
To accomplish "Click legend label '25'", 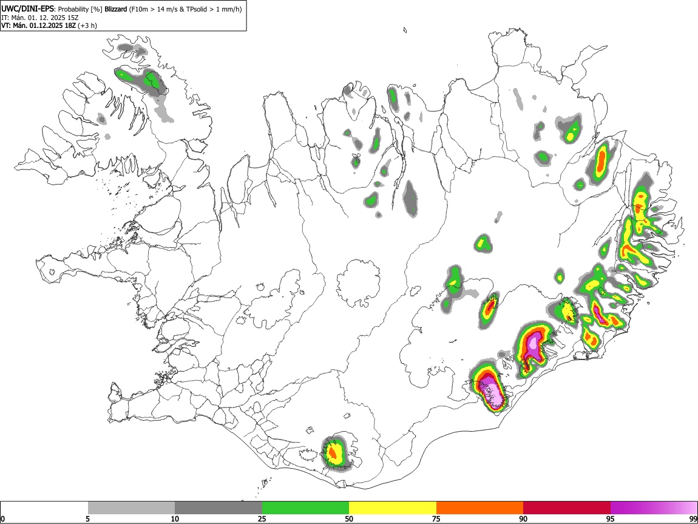I will (x=262, y=519).
